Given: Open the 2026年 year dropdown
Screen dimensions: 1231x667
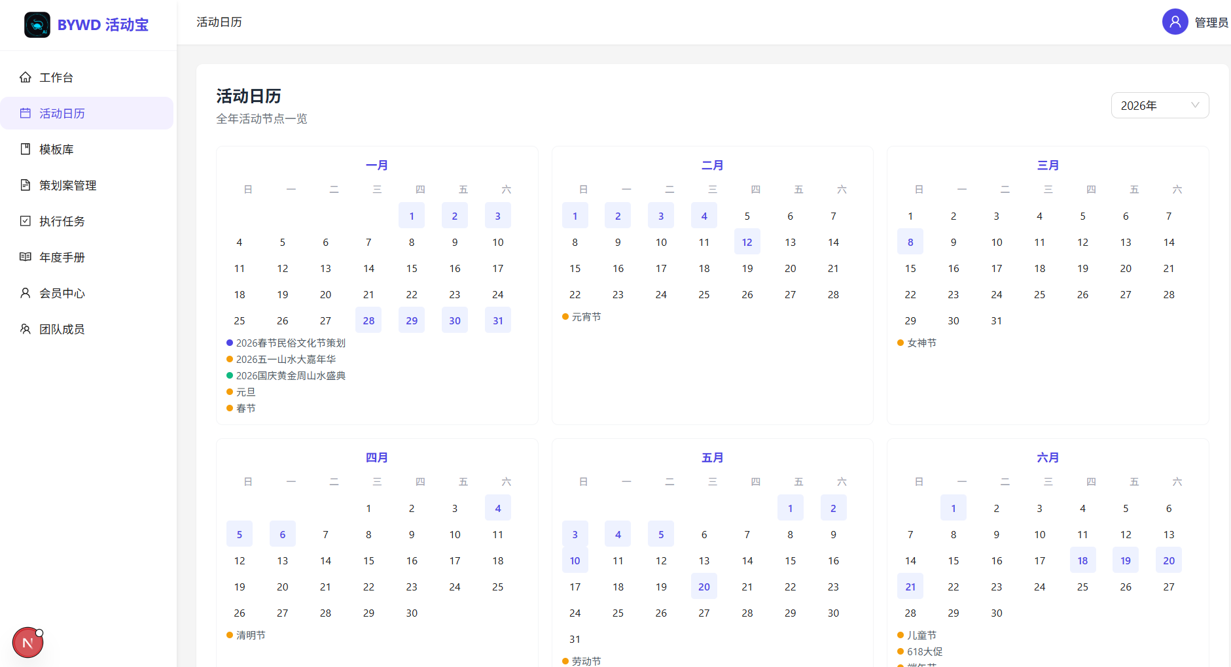Looking at the screenshot, I should coord(1160,105).
